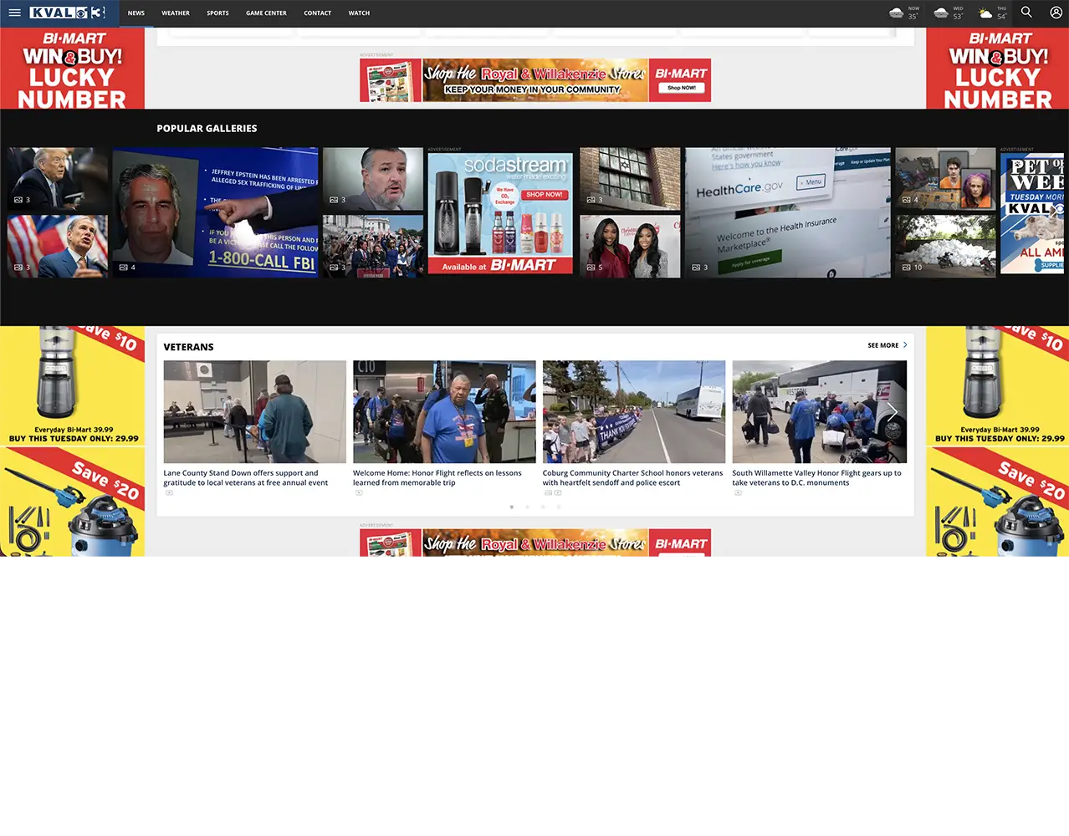This screenshot has height=836, width=1069.
Task: Open the mugshots gallery thumbnail
Action: (945, 179)
